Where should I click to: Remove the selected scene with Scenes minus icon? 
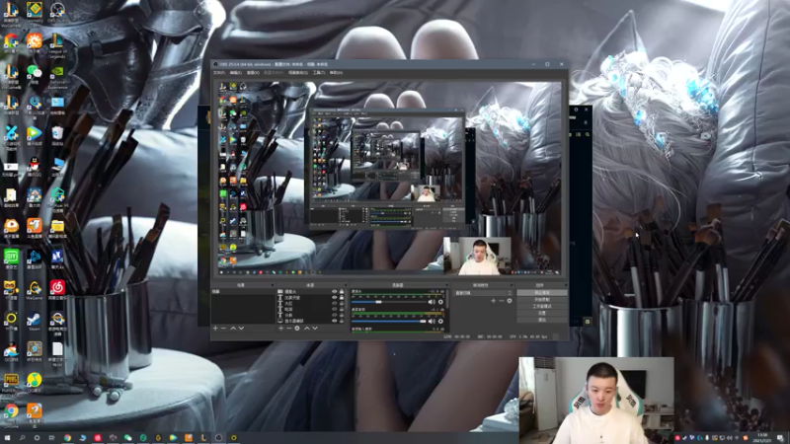224,329
